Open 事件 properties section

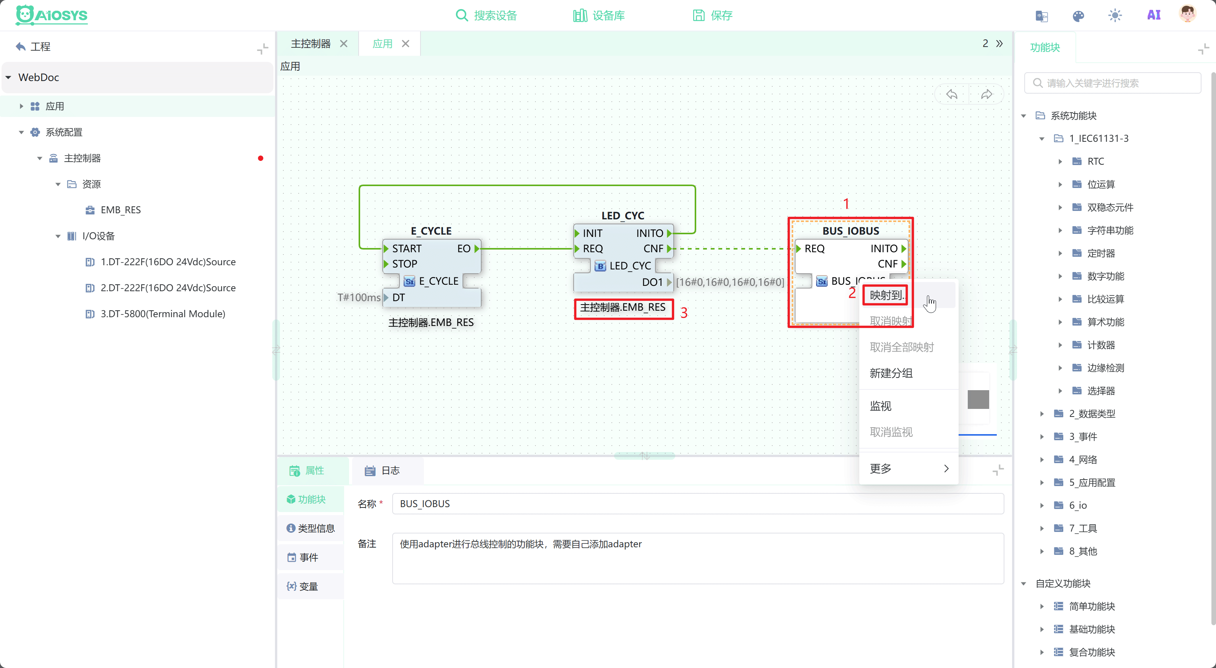tap(310, 558)
